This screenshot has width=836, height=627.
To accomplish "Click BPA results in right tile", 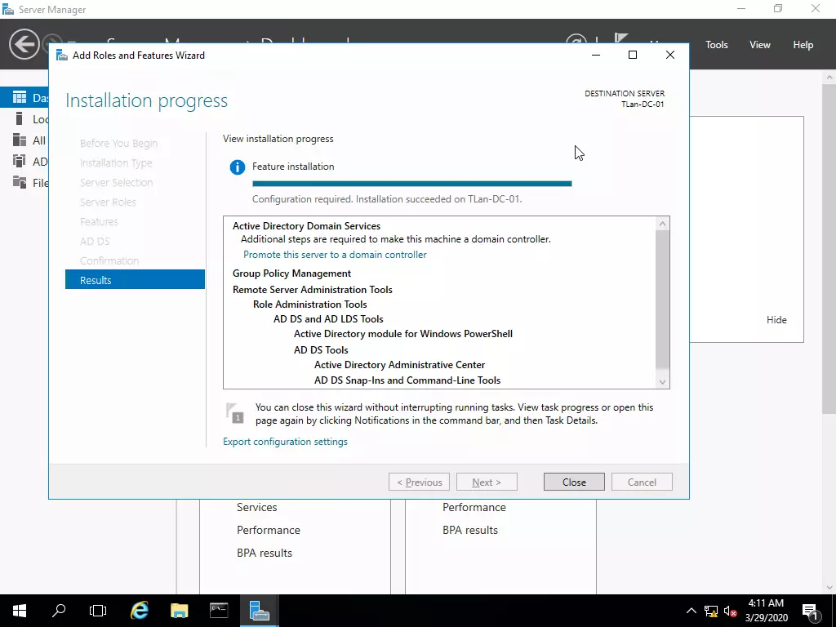I will point(469,530).
